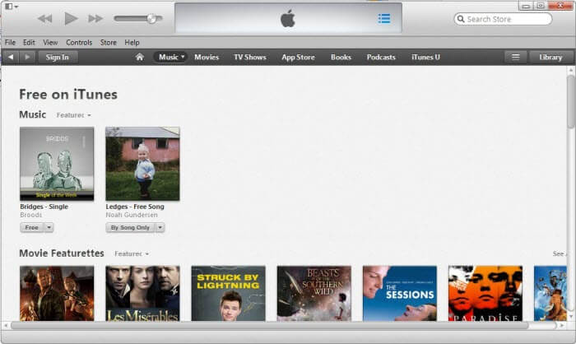Click the Sign In button

58,57
